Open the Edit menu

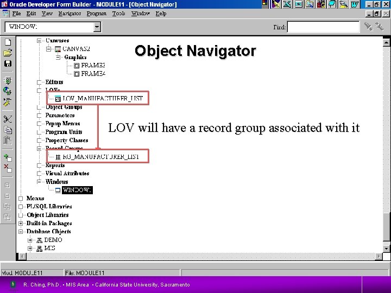[x=31, y=14]
